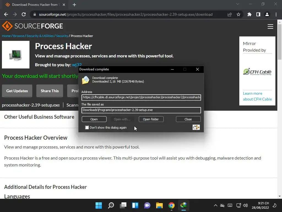Viewport: 282px width, 212px height.
Task: Open the tab search chevron in Chrome
Action: [x=238, y=4]
